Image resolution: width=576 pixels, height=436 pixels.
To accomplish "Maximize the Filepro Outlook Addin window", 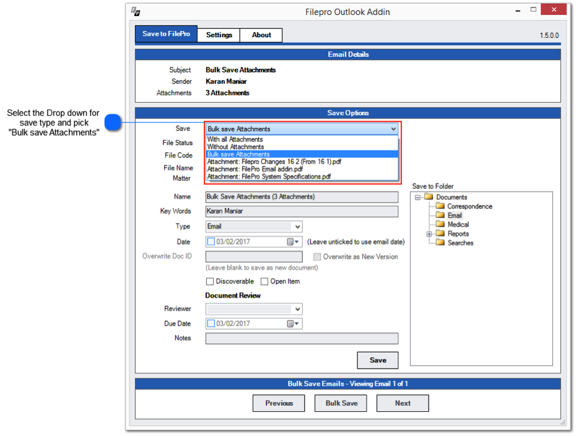I will pos(533,9).
